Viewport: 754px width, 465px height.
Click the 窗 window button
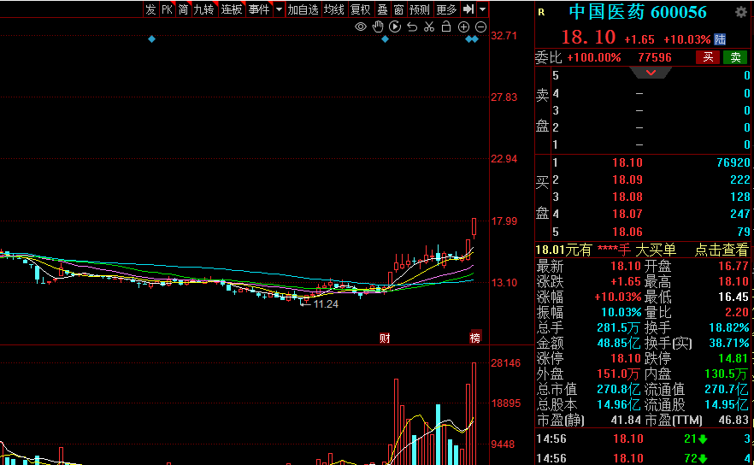398,9
